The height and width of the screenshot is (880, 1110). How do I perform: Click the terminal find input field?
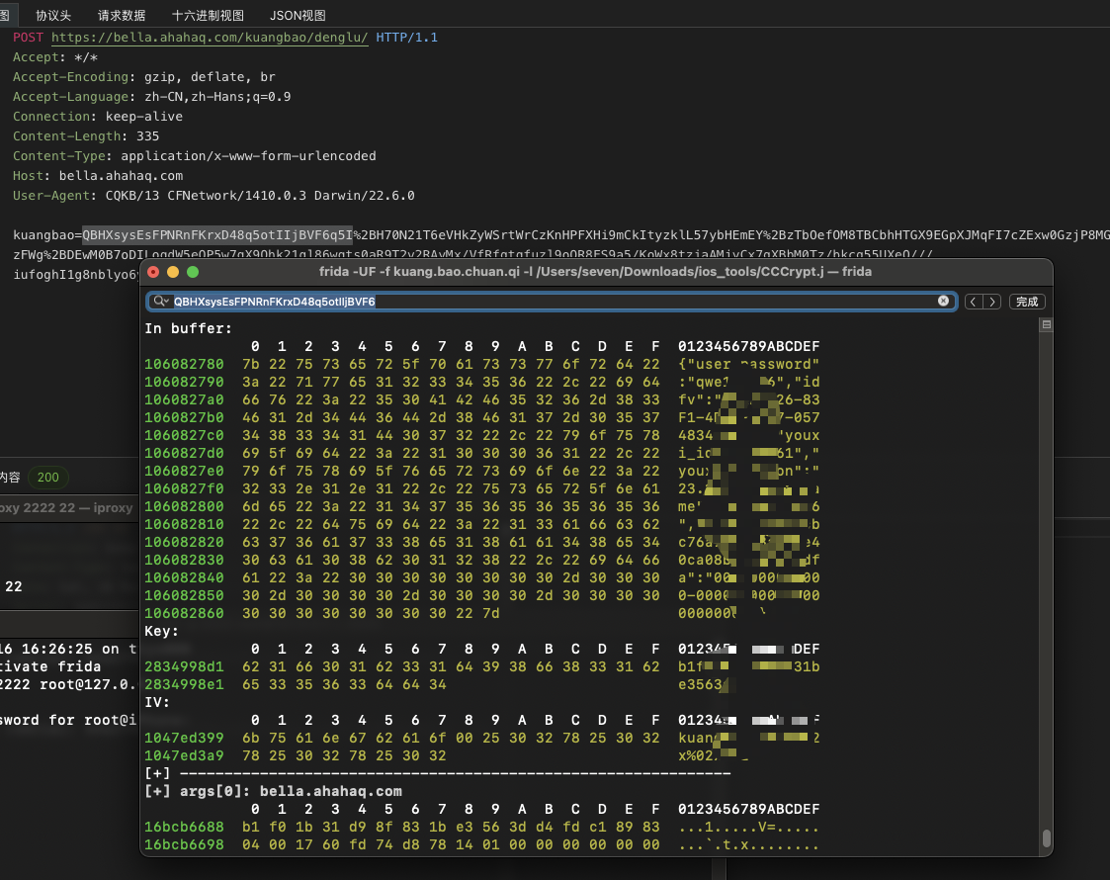554,302
